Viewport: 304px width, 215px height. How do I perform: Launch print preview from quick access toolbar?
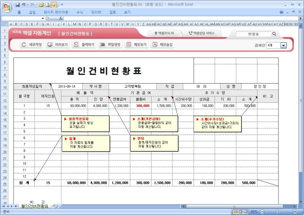click(48, 4)
